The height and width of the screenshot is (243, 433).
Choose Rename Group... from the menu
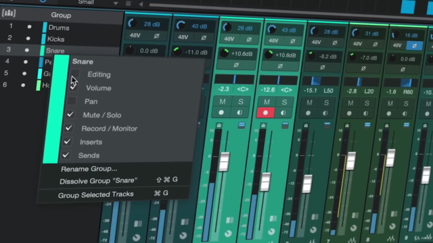tap(89, 169)
